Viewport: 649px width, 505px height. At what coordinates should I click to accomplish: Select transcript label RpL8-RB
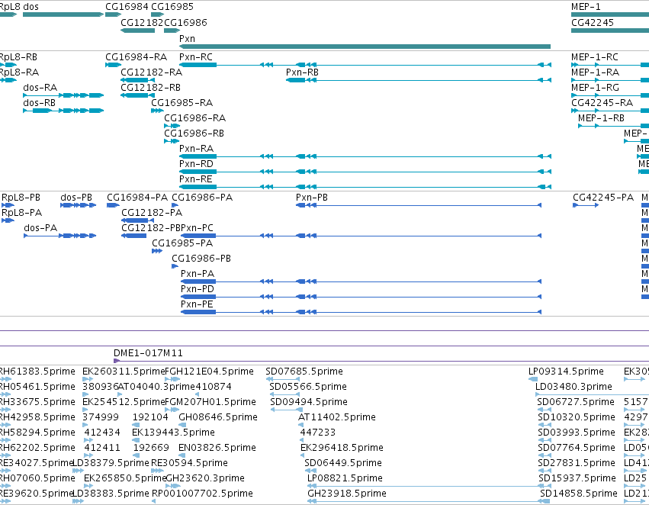point(18,57)
